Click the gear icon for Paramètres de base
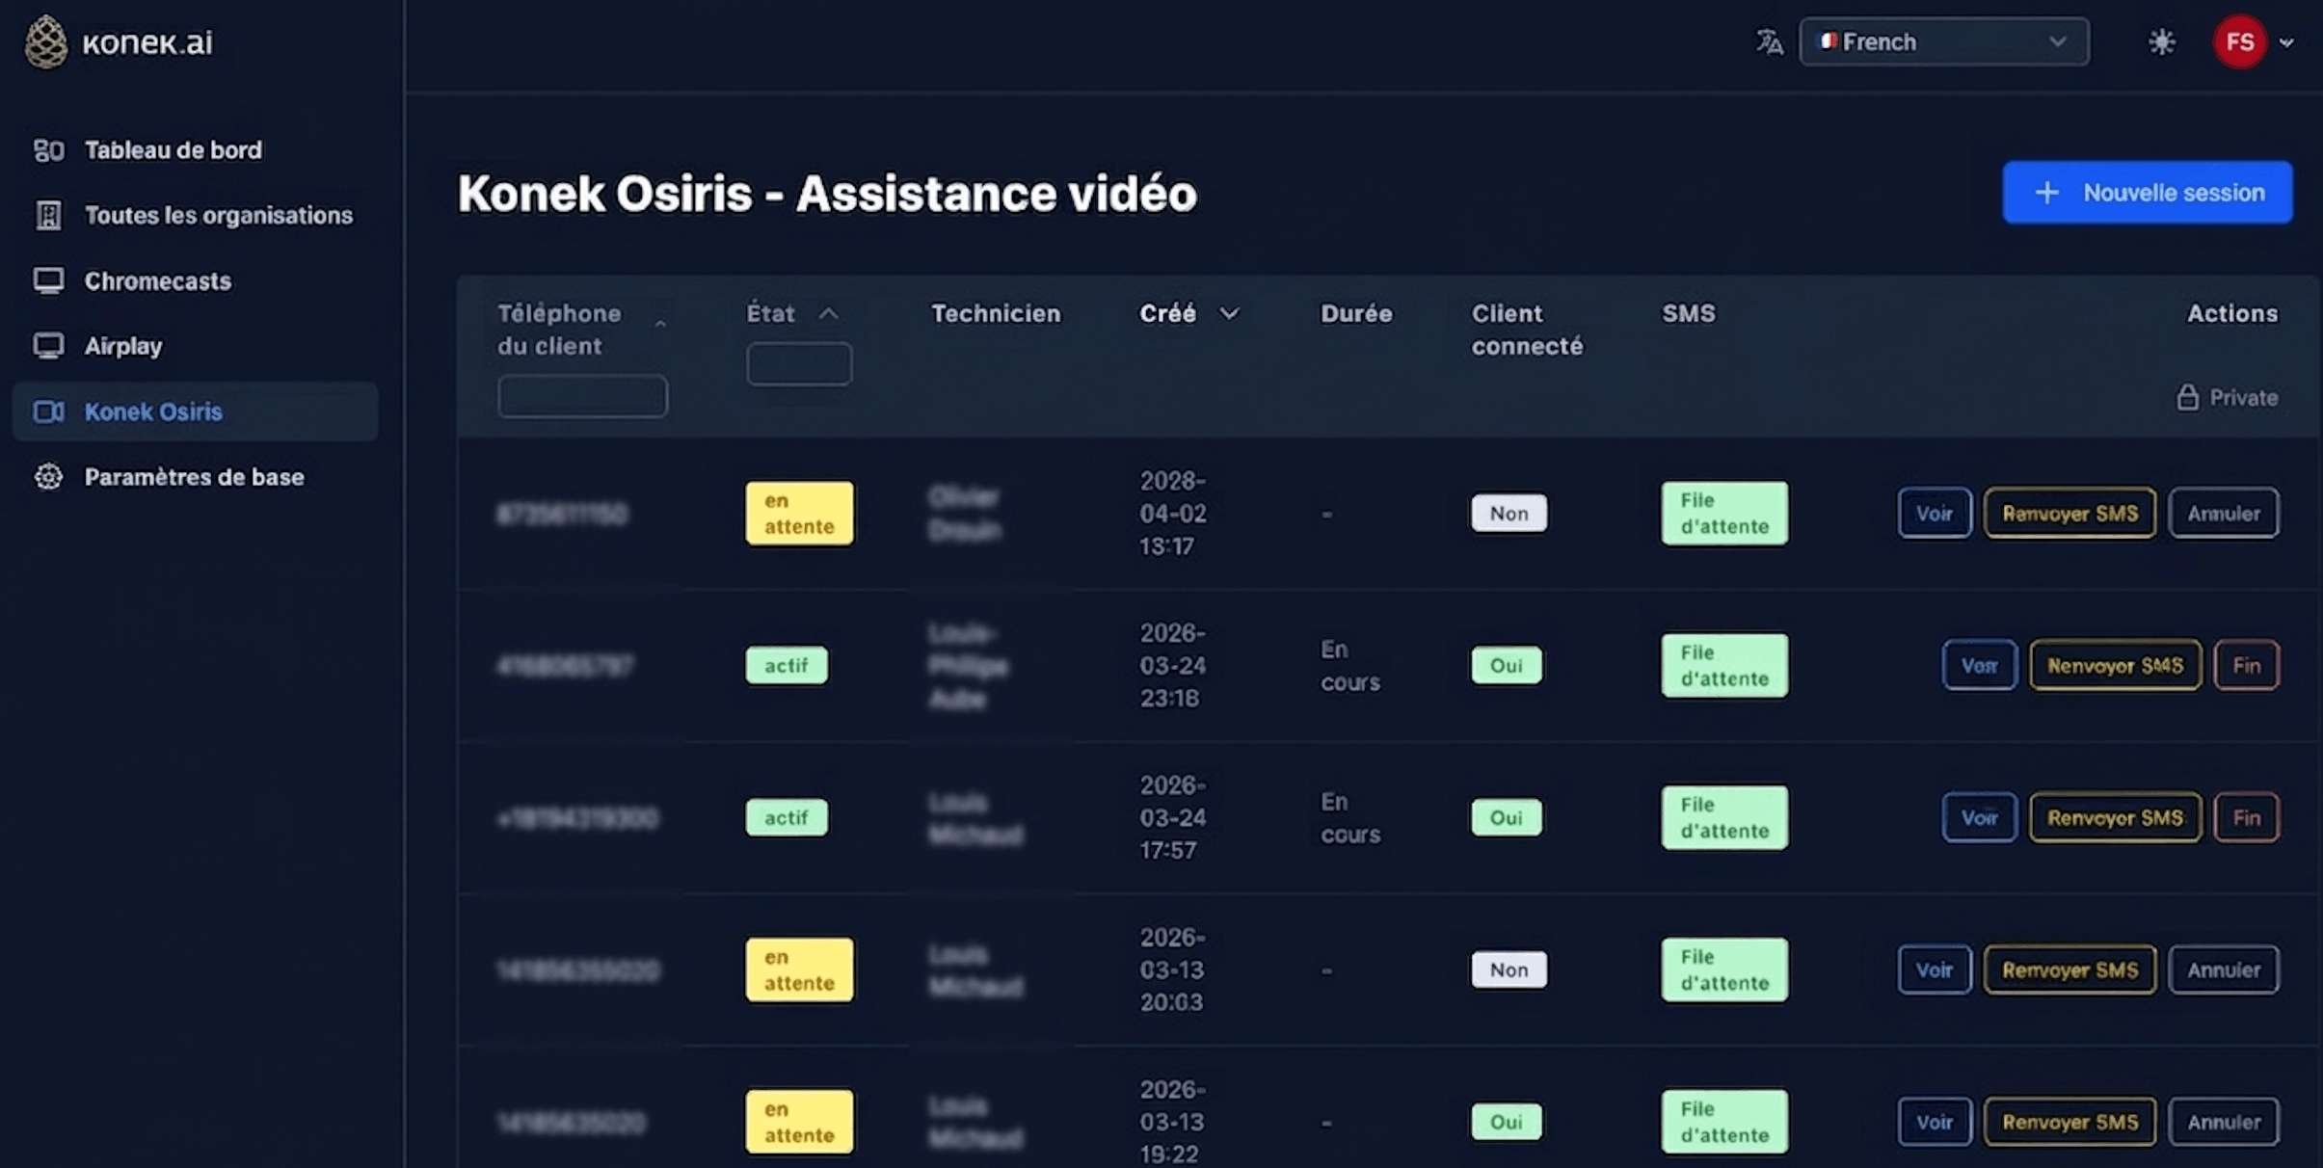The width and height of the screenshot is (2323, 1168). (x=48, y=477)
